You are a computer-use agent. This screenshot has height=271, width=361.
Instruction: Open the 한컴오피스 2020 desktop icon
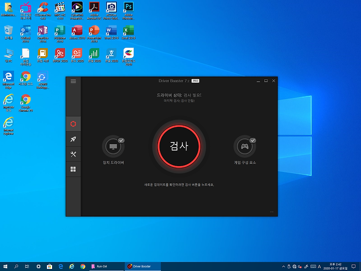128,57
